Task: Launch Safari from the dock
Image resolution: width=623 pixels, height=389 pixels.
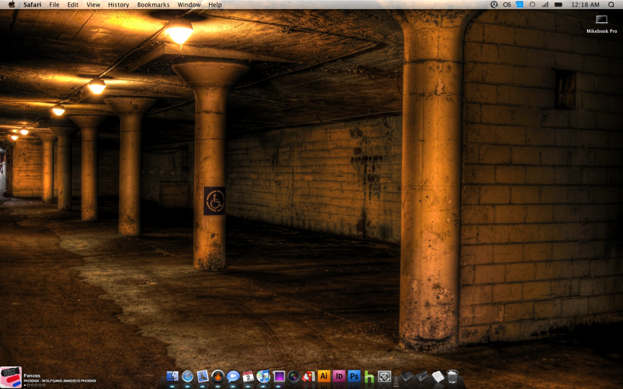Action: coord(187,377)
